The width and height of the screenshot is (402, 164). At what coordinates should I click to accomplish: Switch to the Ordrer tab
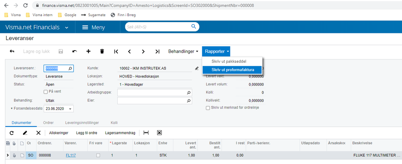click(x=48, y=123)
